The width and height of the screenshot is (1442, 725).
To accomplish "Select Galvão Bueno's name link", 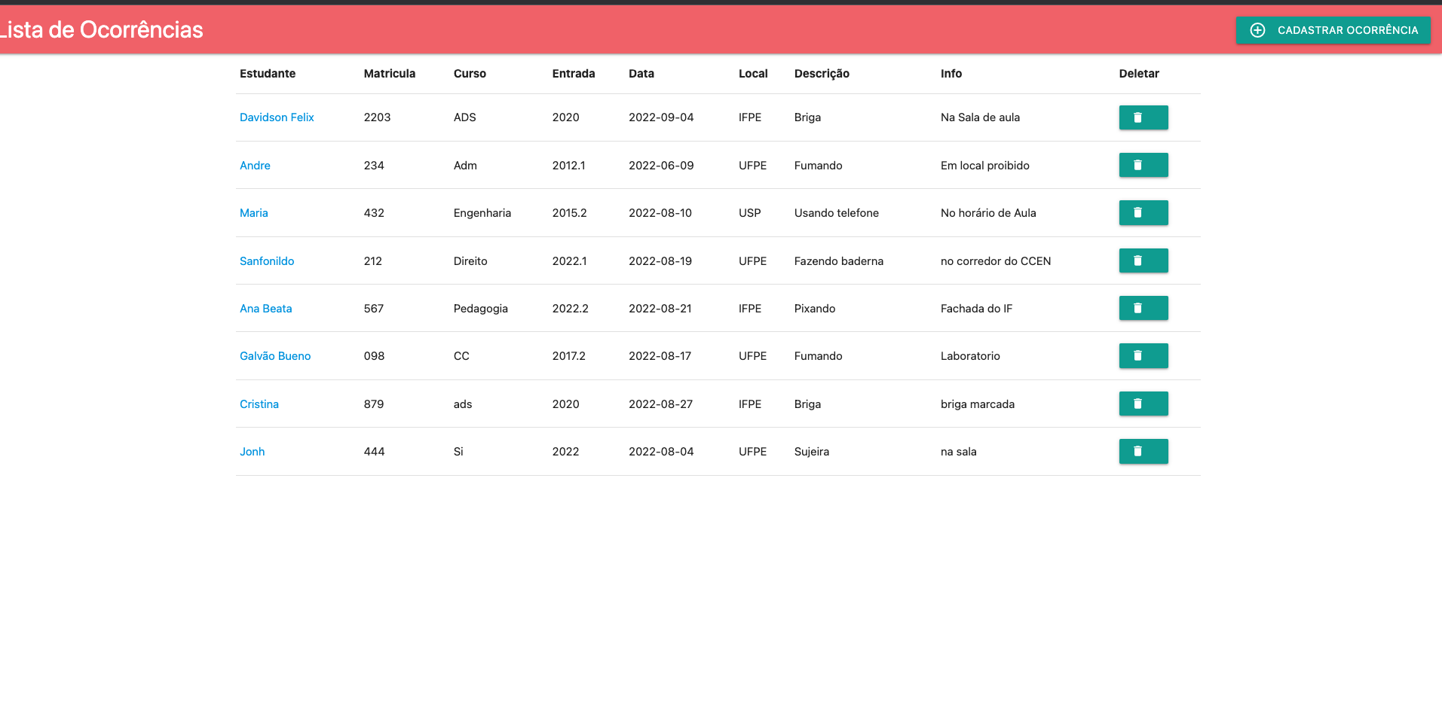I will pos(275,355).
